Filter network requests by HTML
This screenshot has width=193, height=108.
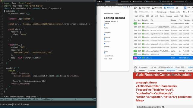(x=141, y=16)
